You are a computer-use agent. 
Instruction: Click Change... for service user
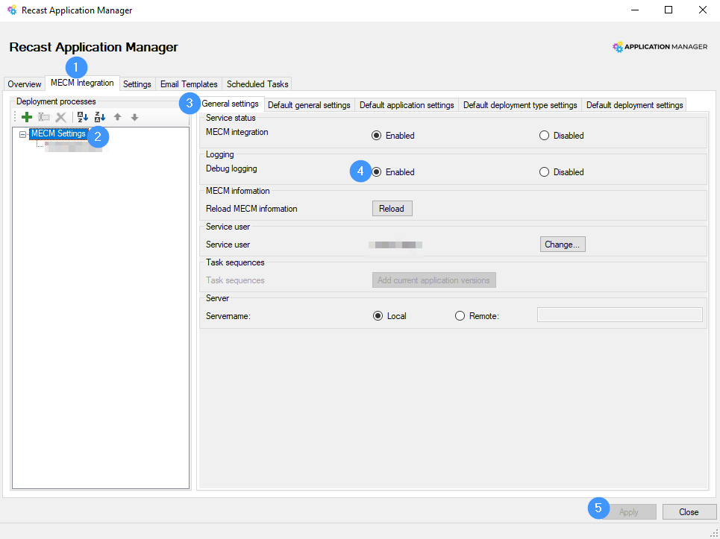[563, 244]
